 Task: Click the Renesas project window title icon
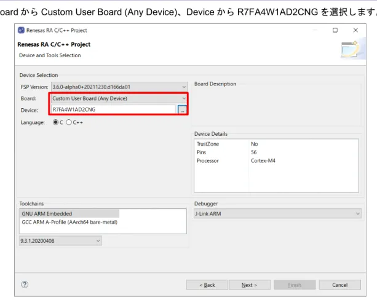tap(21, 30)
